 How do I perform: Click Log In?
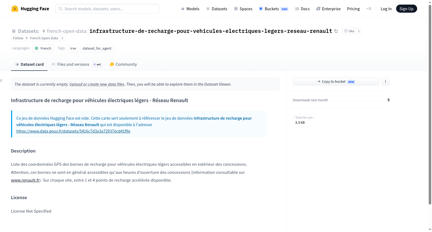coord(386,9)
